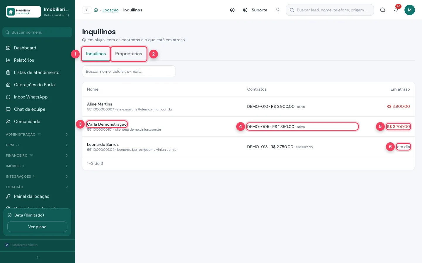Open the user avatar M menu

click(410, 10)
